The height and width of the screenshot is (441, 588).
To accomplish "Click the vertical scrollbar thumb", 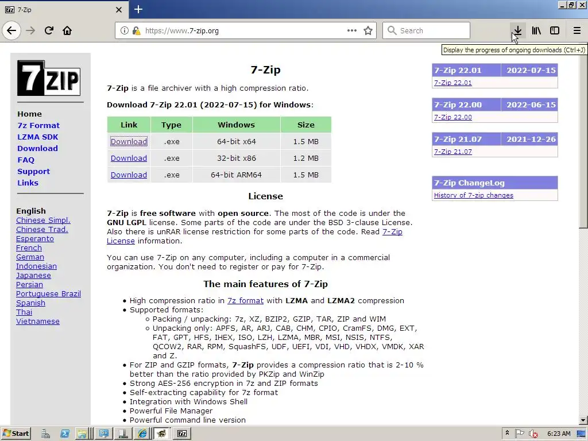I will click(x=583, y=139).
